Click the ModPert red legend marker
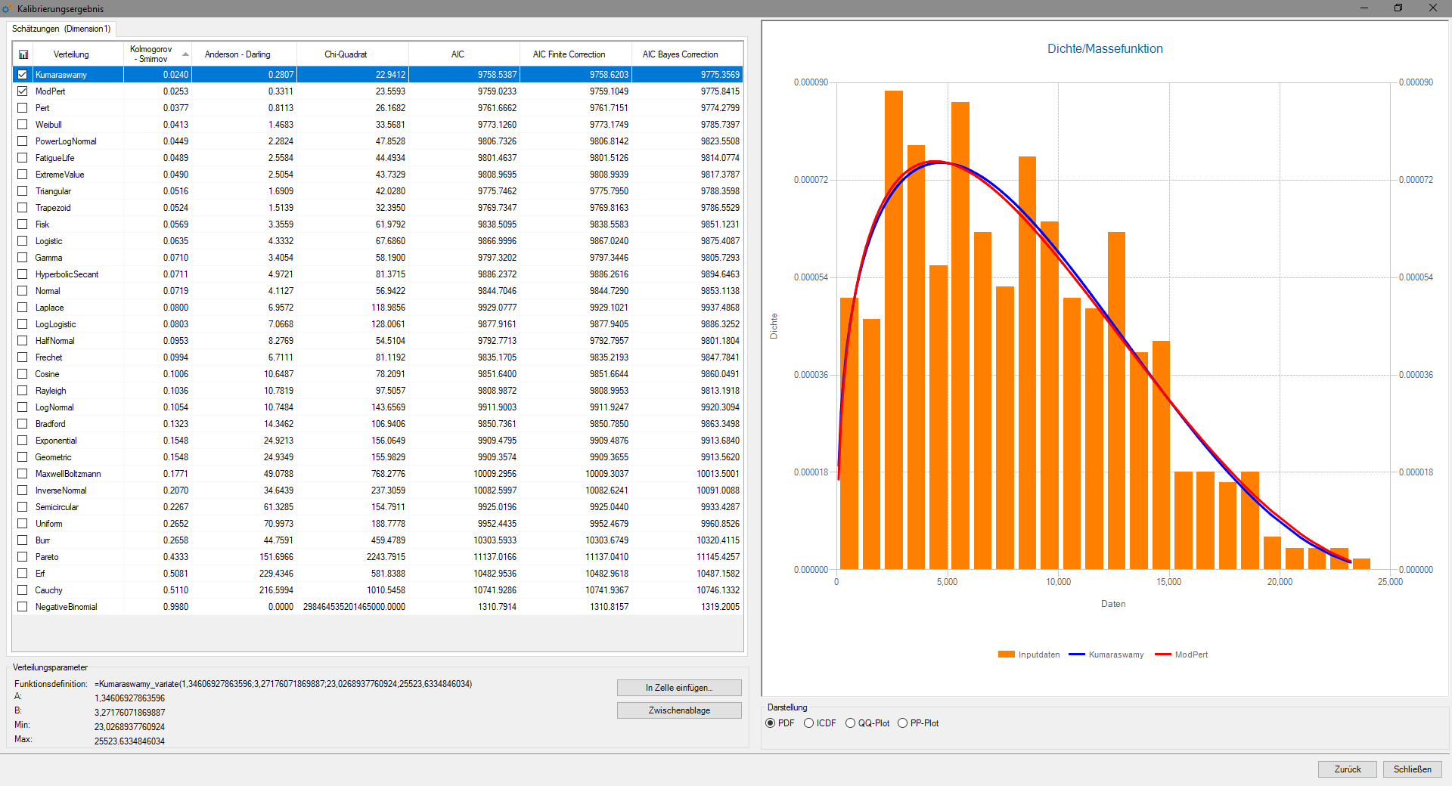Screen dimensions: 1452x786 point(1163,654)
